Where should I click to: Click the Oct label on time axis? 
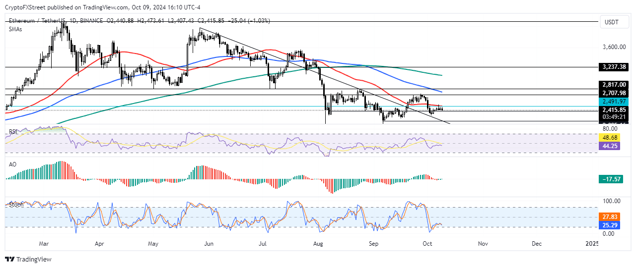pos(427,244)
